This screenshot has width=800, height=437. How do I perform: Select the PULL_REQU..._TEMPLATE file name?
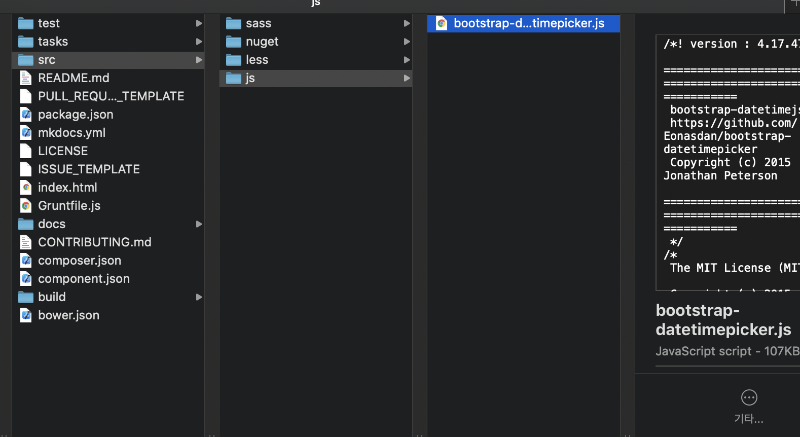111,96
